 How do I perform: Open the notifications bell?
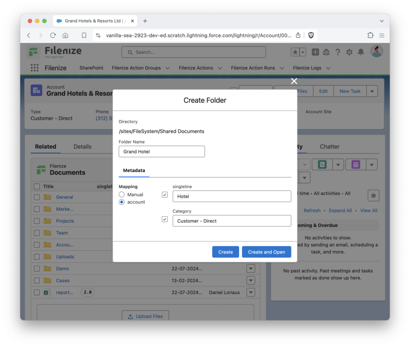tap(361, 52)
